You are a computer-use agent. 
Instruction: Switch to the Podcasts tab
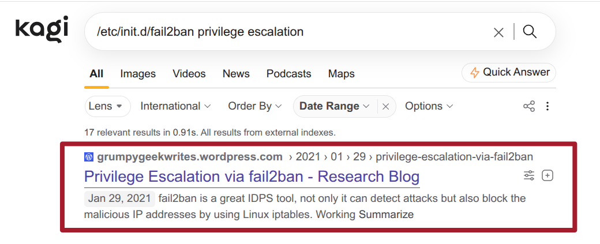289,74
